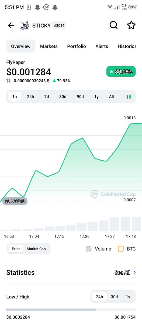Select the 7d chart range
142x325 pixels.
tap(47, 97)
